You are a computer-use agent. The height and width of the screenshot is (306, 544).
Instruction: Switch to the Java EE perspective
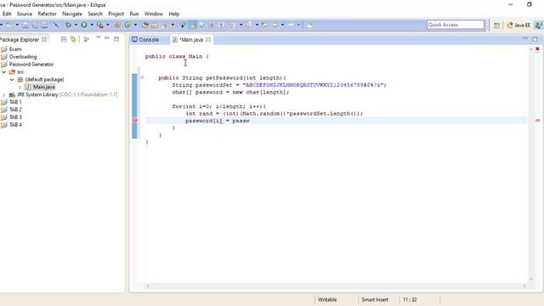[518, 25]
